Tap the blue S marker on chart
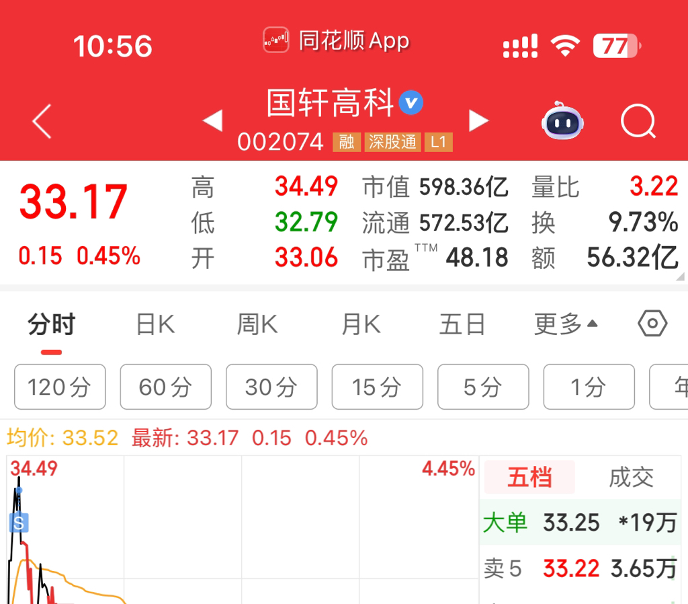This screenshot has height=604, width=688. point(19,523)
